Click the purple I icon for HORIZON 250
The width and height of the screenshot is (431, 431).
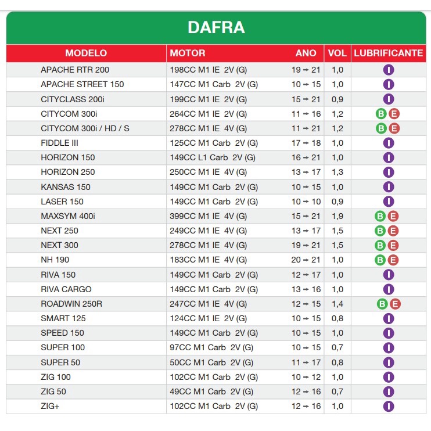[x=389, y=172]
